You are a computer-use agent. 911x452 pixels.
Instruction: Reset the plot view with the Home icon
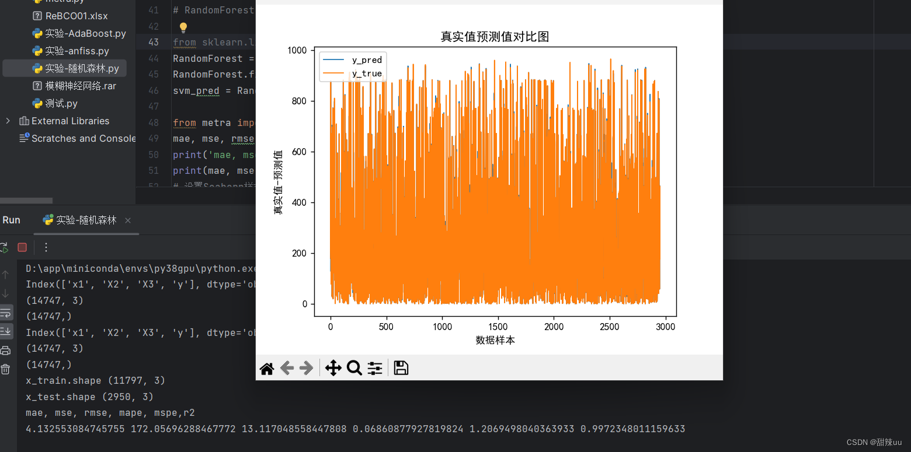[x=267, y=367]
